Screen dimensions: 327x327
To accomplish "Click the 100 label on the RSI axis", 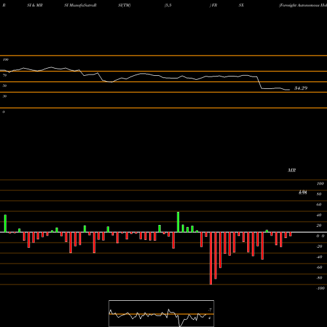I will [5, 60].
